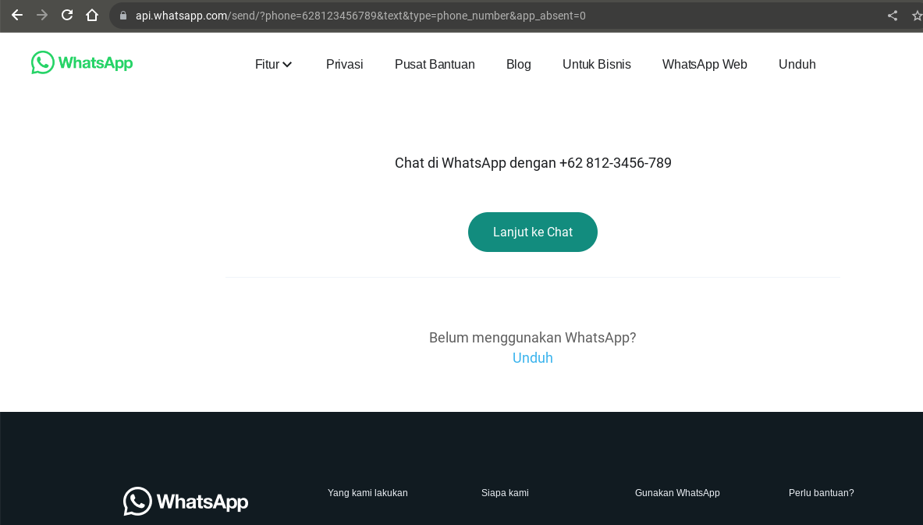Image resolution: width=923 pixels, height=525 pixels.
Task: Open the Privasi menu item
Action: click(344, 64)
